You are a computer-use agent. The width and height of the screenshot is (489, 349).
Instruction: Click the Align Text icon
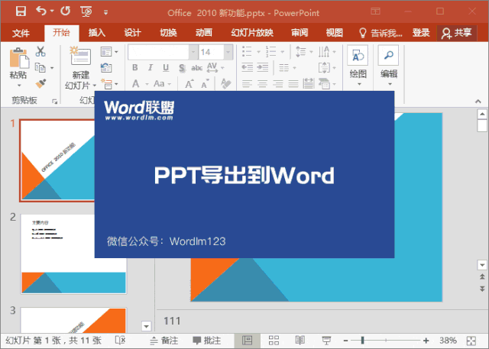324,68
